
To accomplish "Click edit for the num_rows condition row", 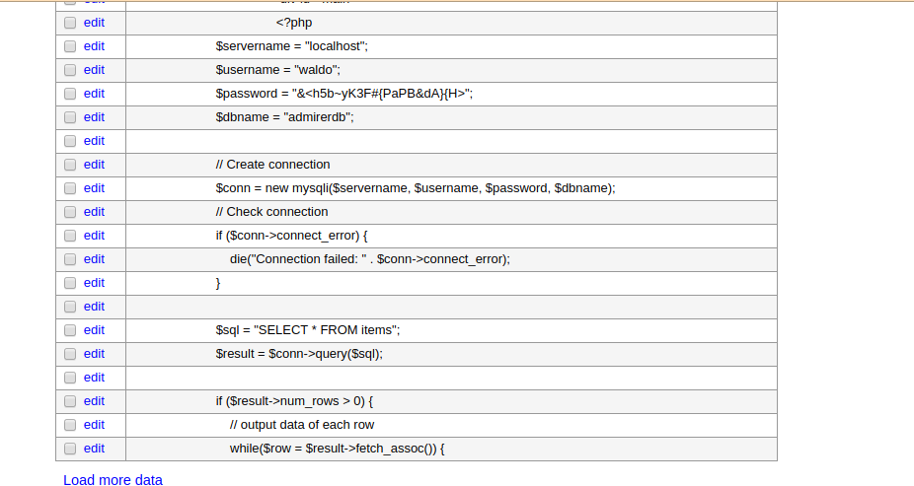I will 94,401.
